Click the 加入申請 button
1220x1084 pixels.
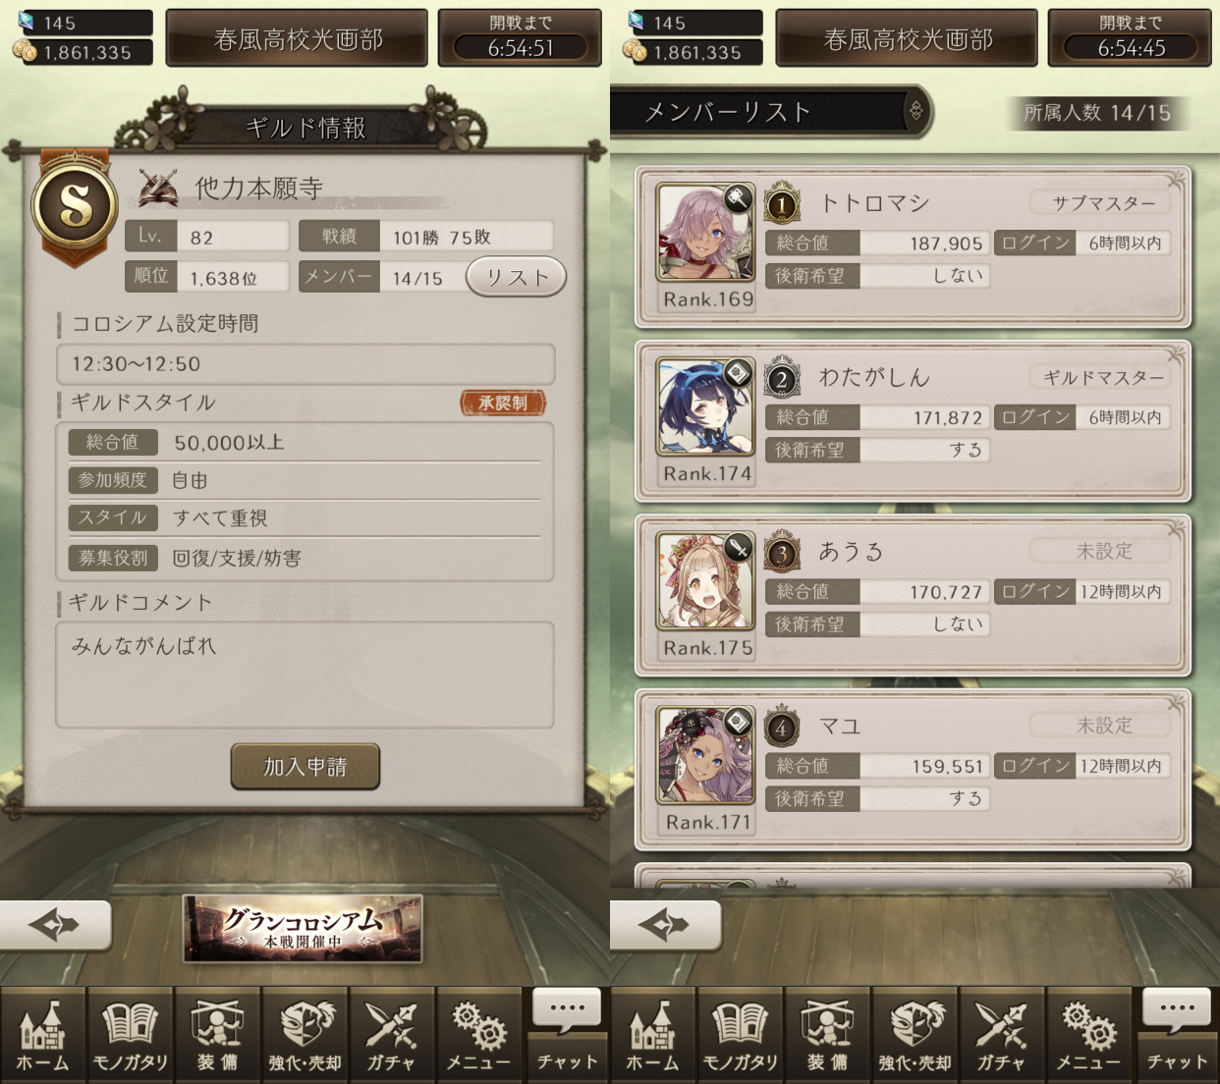[x=305, y=766]
